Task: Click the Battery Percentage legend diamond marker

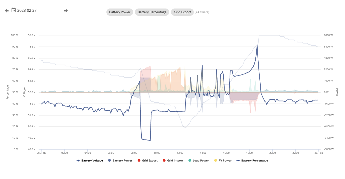Action: click(238, 160)
